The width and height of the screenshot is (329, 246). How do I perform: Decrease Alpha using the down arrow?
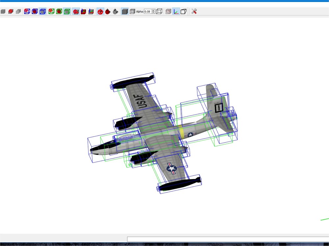tap(153, 12)
